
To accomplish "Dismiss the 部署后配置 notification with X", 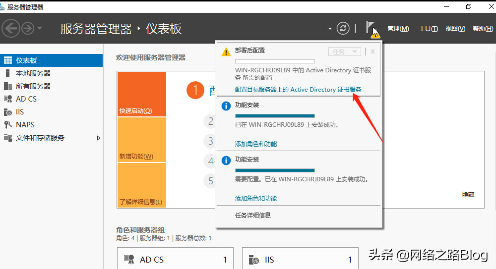I will (x=372, y=52).
